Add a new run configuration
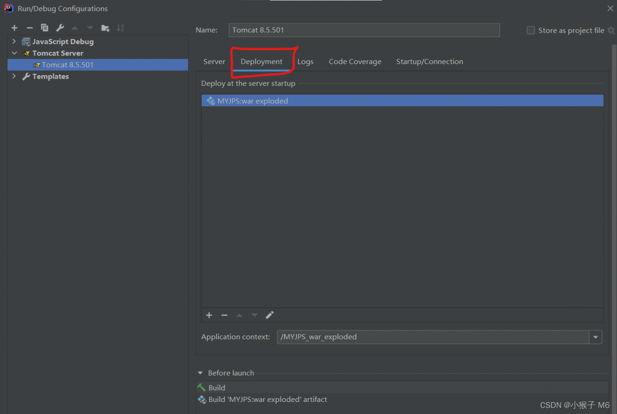Screen dimensions: 617x414 [x=14, y=28]
